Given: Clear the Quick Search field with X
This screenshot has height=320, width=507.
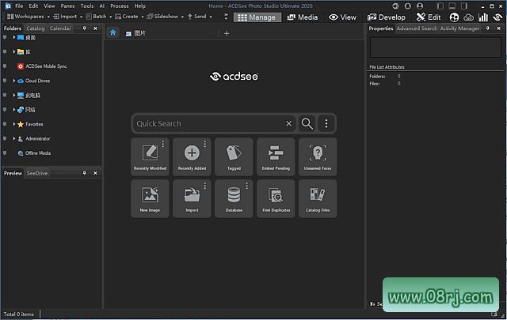Looking at the screenshot, I should coord(288,123).
